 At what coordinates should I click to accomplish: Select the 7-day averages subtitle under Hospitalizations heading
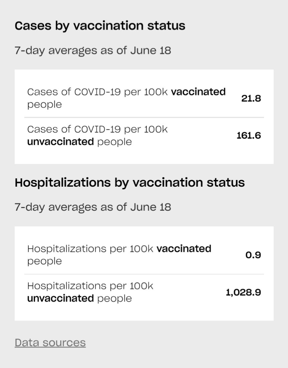coord(93,207)
